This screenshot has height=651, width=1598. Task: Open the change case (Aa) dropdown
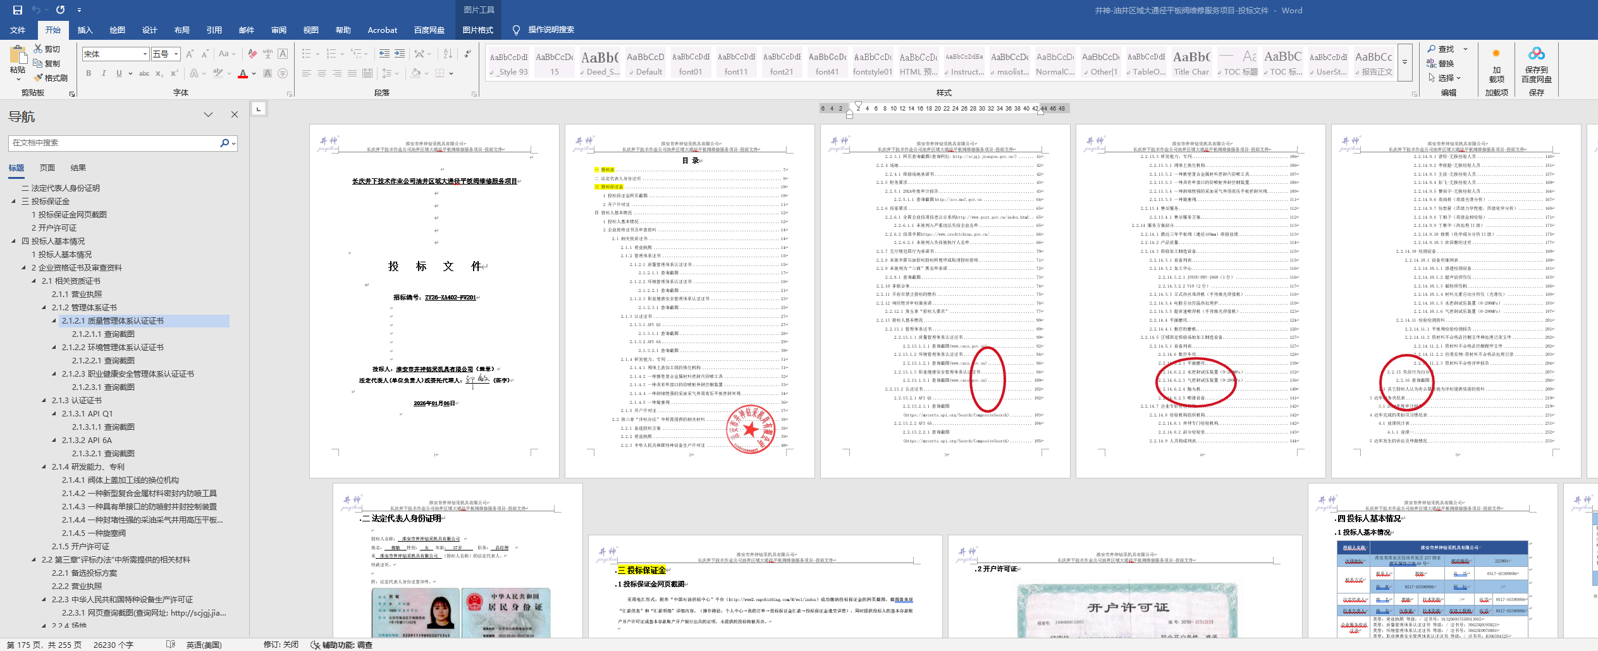point(226,54)
